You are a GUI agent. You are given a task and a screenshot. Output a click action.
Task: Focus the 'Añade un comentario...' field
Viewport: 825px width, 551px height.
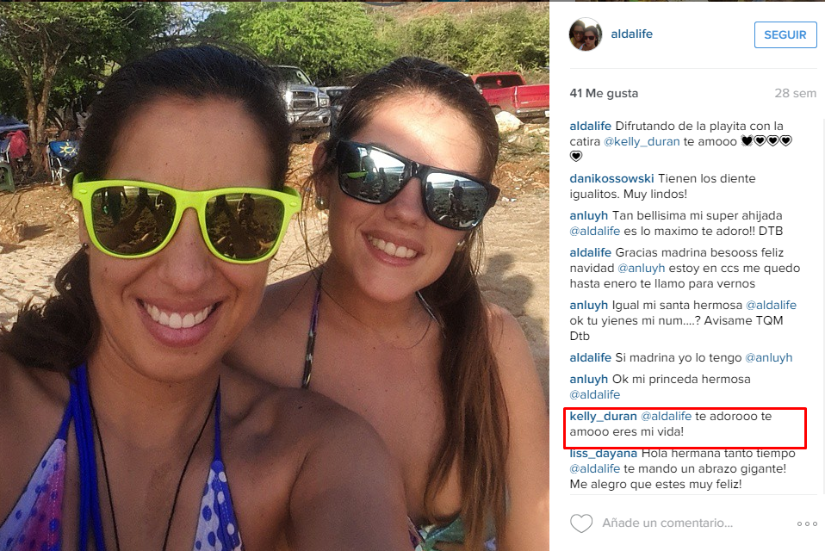(x=667, y=523)
